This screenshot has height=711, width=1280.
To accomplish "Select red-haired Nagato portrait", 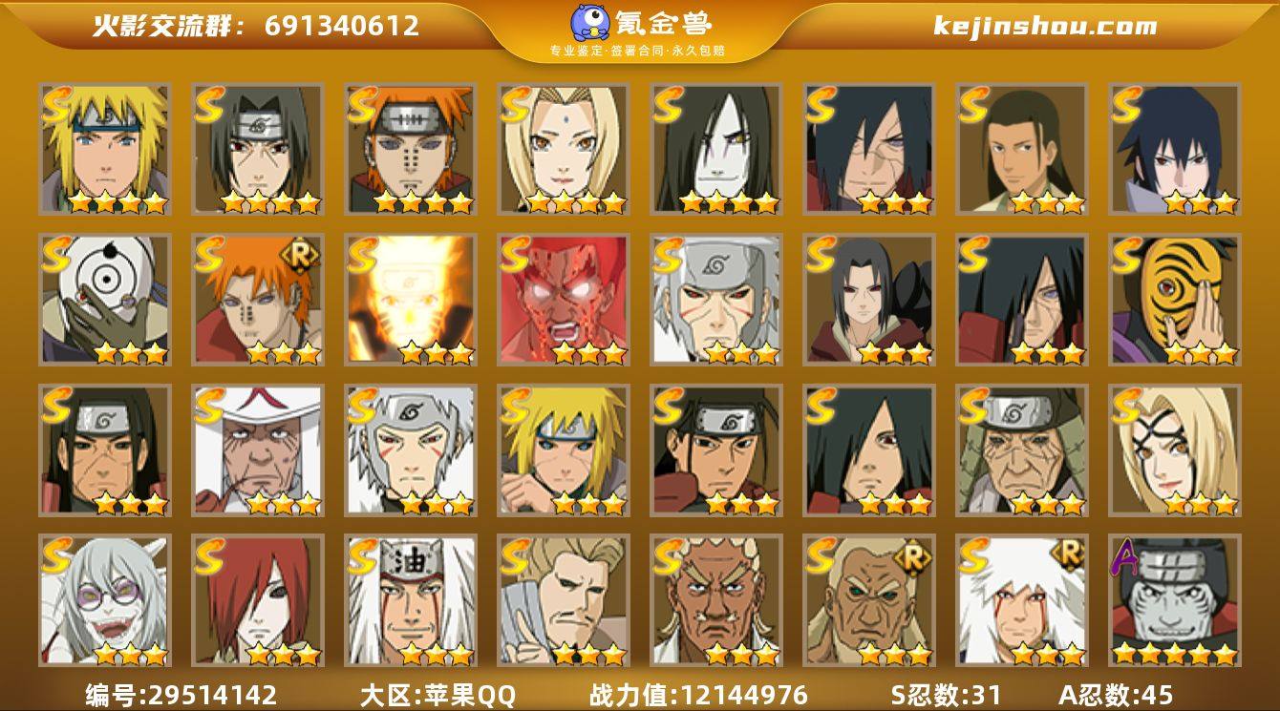I will pos(258,600).
